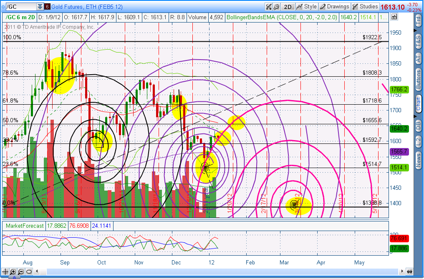Click the H: 1617.9 high value

pyautogui.click(x=102, y=17)
